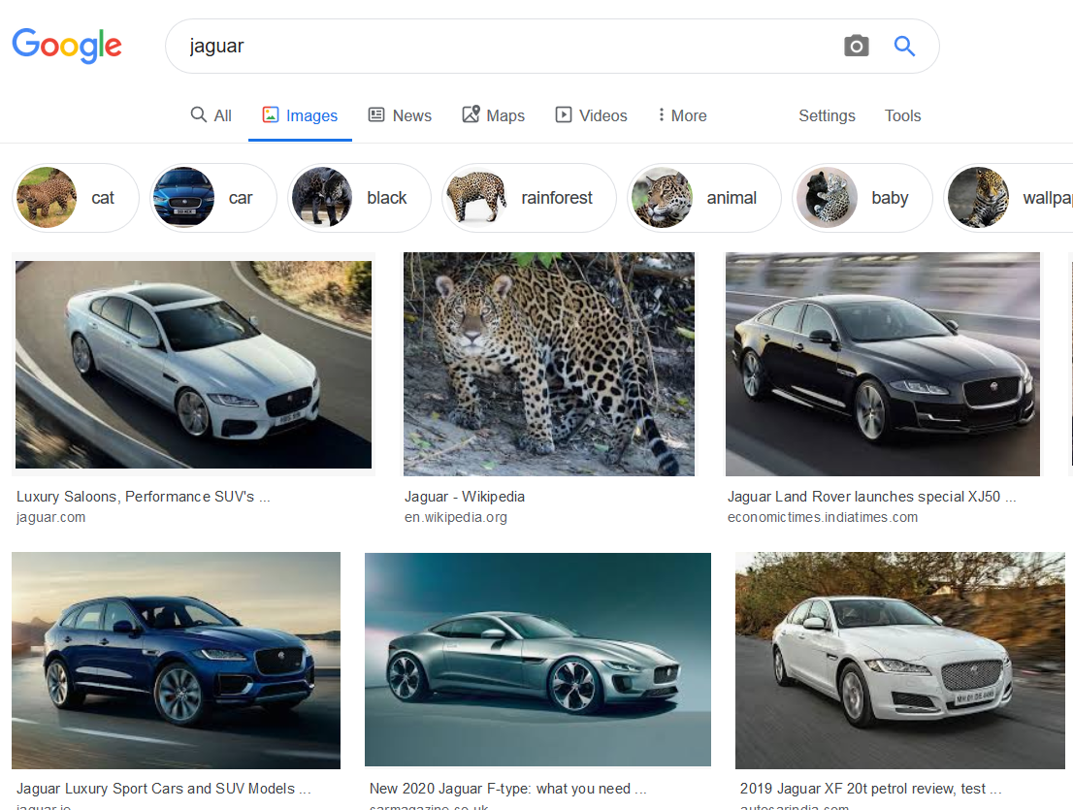Choose the animal filter chip
Viewport: 1073px width, 810px height.
[x=704, y=198]
